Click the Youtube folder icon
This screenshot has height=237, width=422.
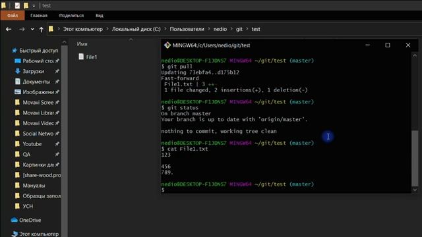tap(18, 144)
